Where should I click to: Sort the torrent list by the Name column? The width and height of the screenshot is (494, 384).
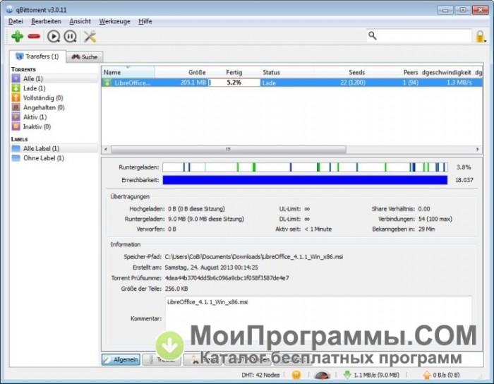click(x=128, y=73)
